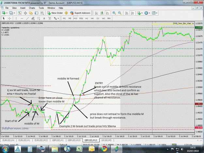204x153 pixels.
Task: Open the Market Watch window icon
Action: [x=20, y=13]
